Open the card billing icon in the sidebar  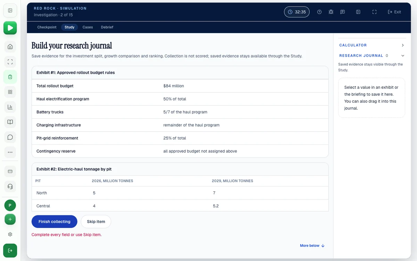10,171
